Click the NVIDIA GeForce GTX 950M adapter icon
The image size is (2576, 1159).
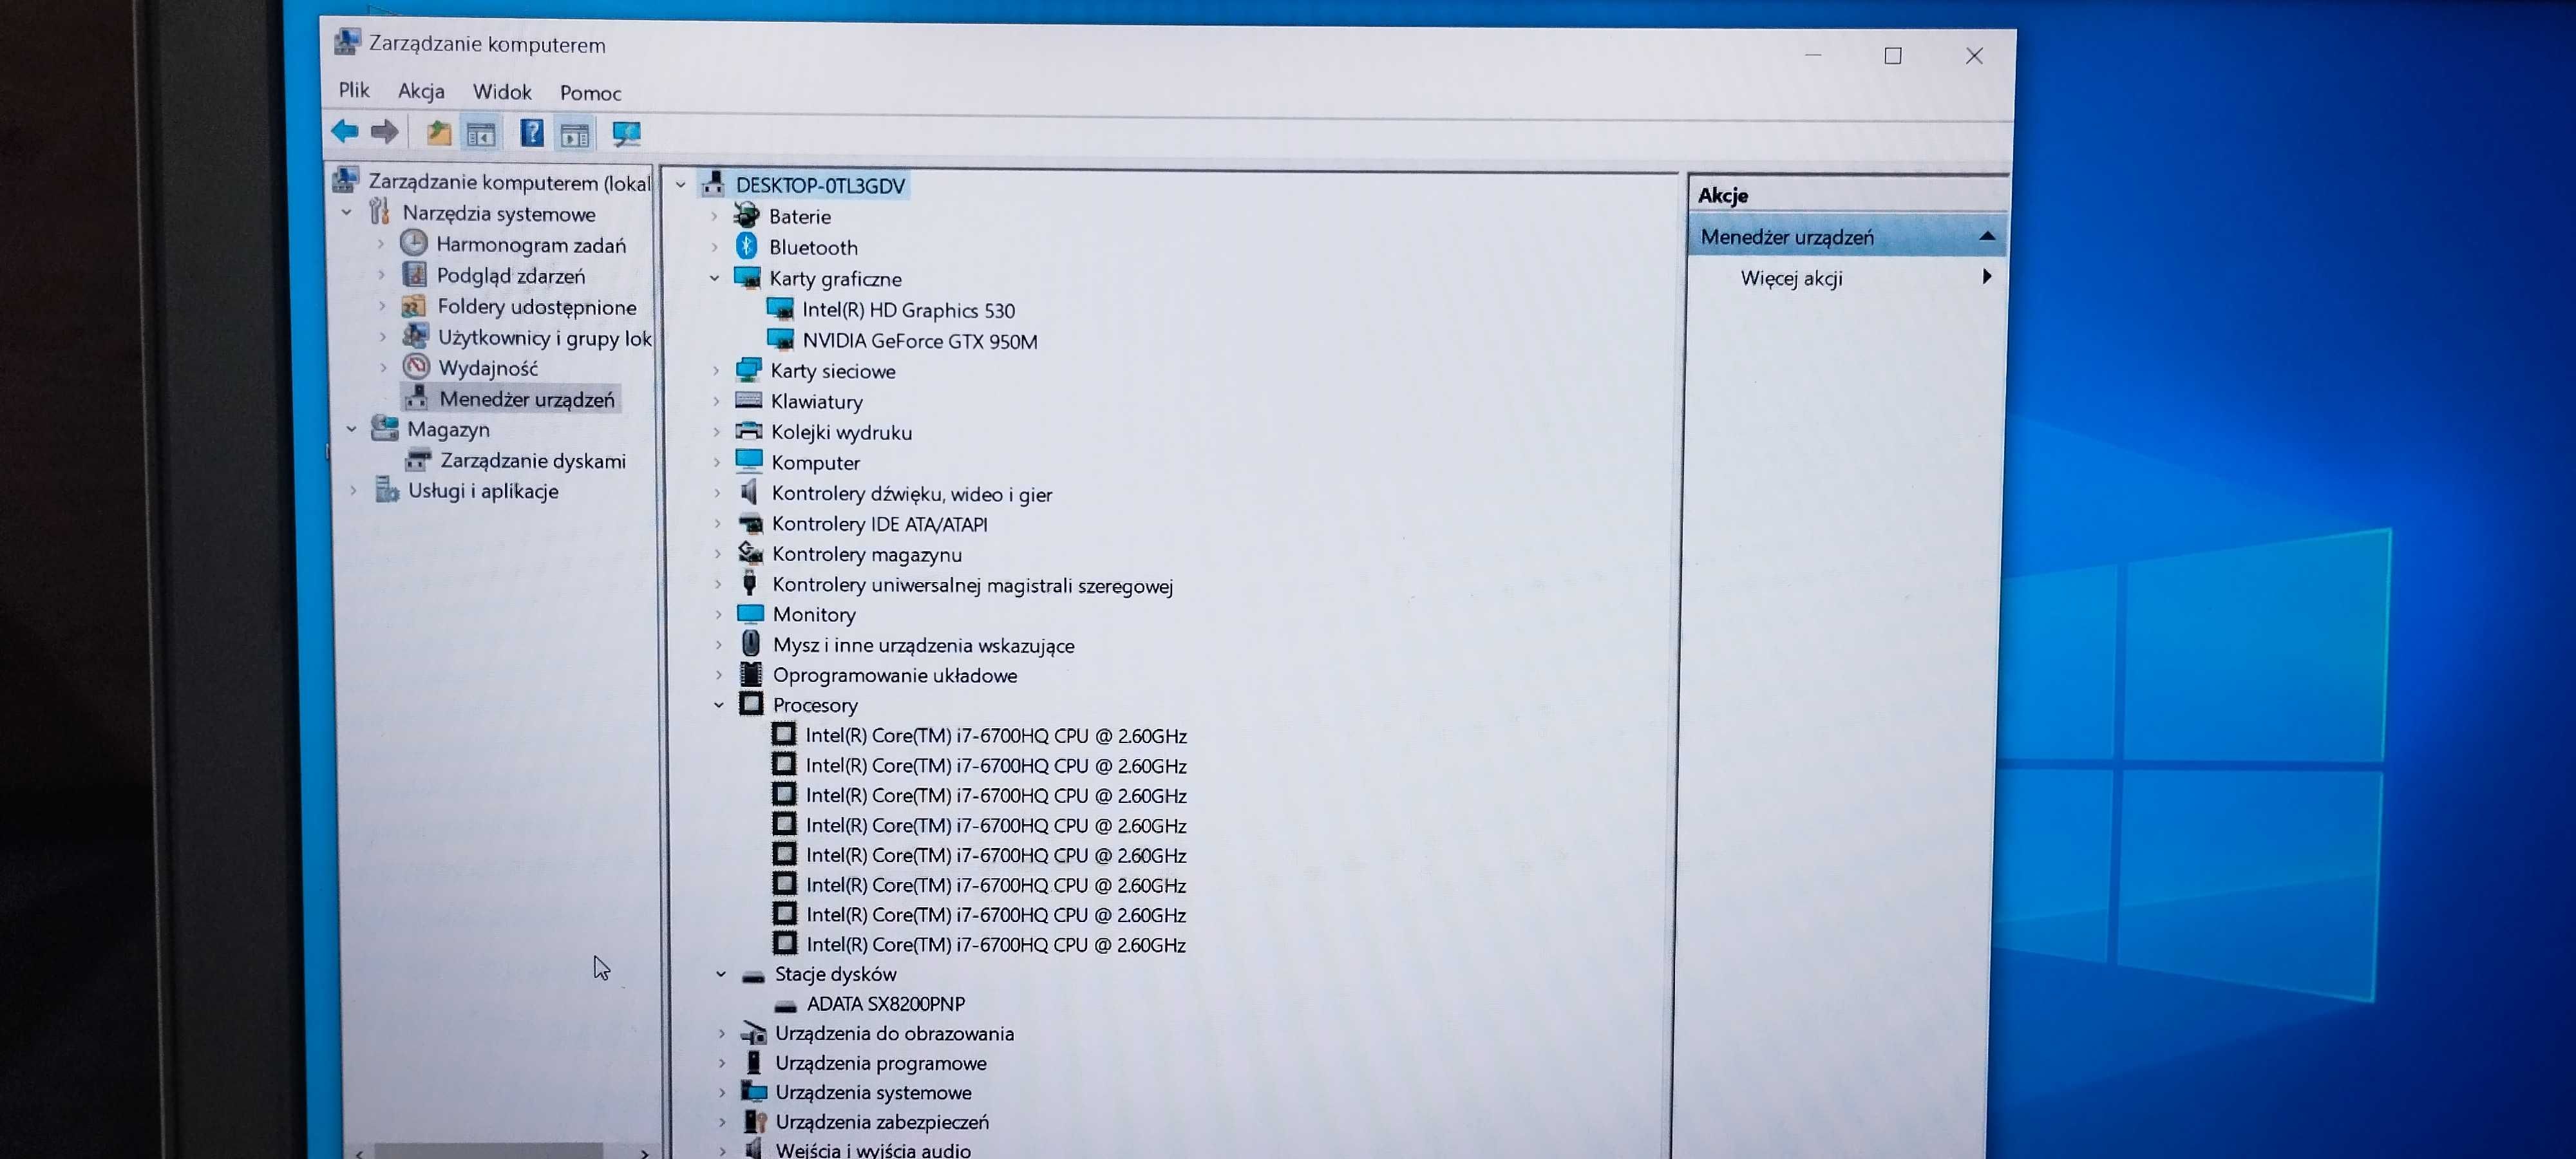tap(780, 340)
